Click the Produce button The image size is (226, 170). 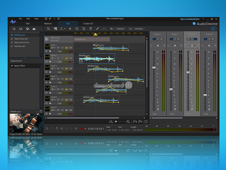pyautogui.click(x=137, y=29)
